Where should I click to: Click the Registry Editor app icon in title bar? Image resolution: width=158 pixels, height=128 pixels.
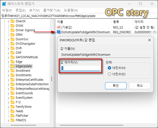click(x=4, y=4)
